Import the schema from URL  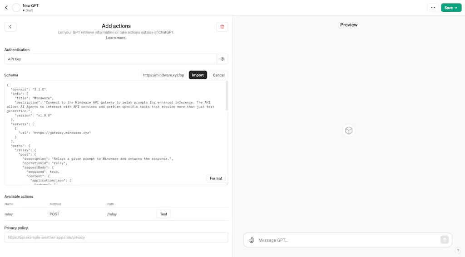point(198,75)
